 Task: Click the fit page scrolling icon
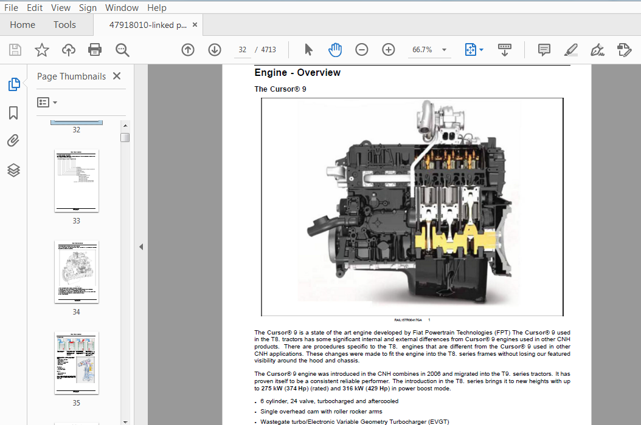(x=471, y=50)
